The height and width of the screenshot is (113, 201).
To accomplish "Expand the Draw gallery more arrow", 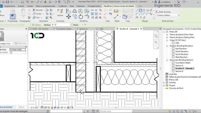I will pos(154,18).
